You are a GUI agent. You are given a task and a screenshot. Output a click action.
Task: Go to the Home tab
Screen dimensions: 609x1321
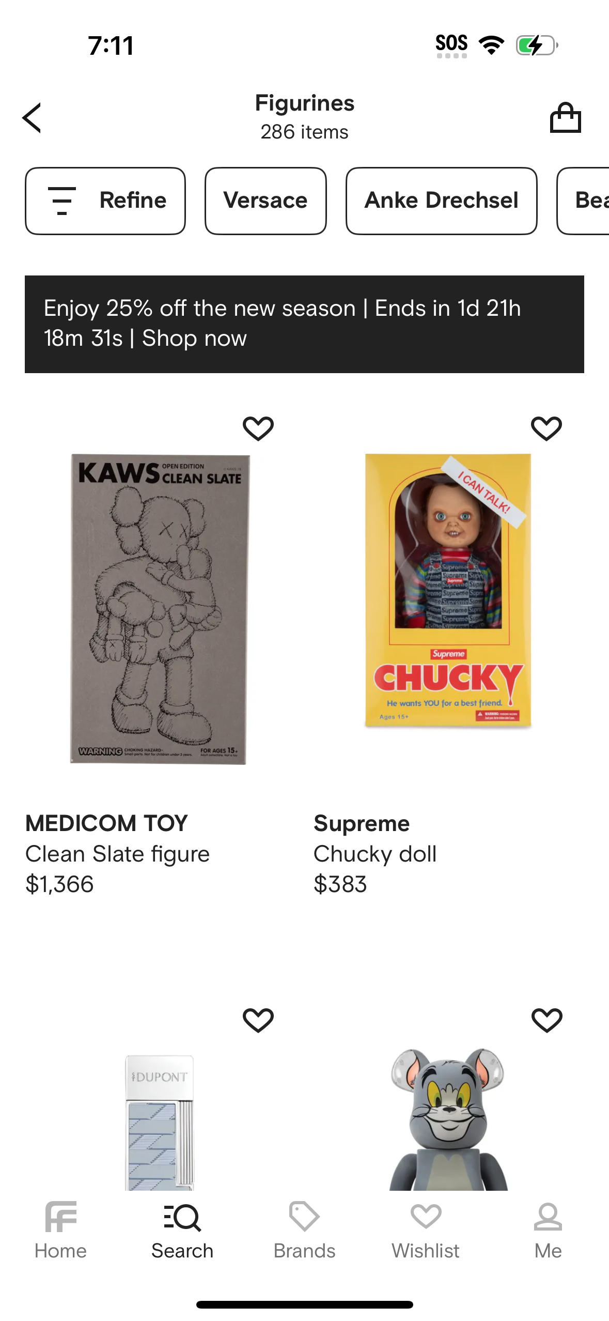(x=61, y=1231)
